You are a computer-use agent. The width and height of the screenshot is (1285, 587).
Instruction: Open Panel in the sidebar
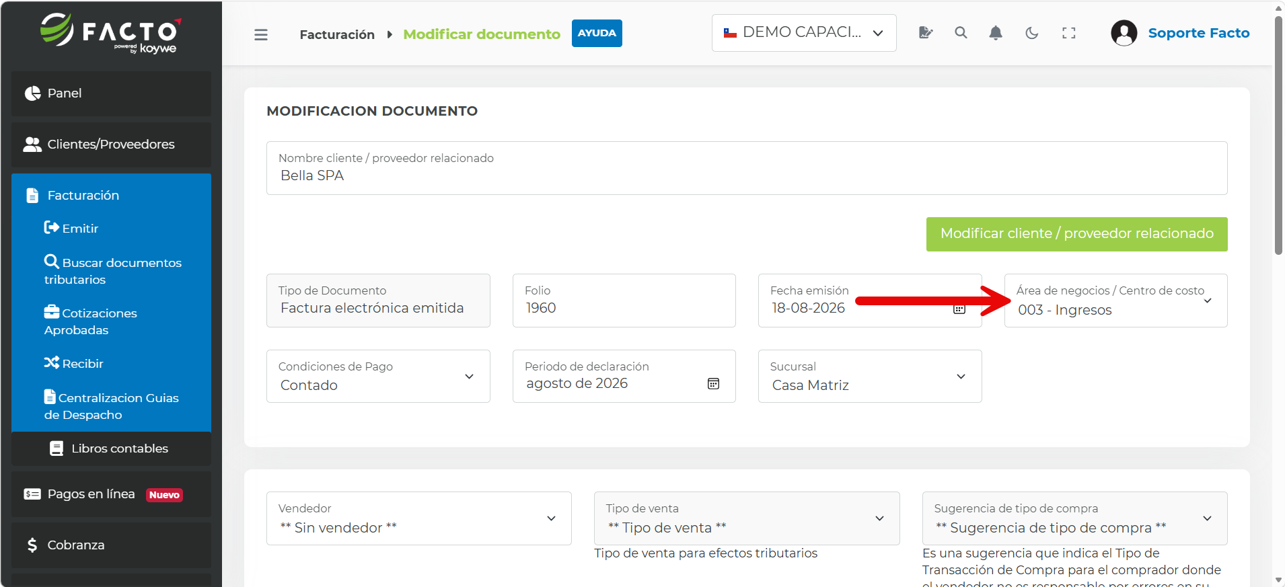[x=111, y=93]
